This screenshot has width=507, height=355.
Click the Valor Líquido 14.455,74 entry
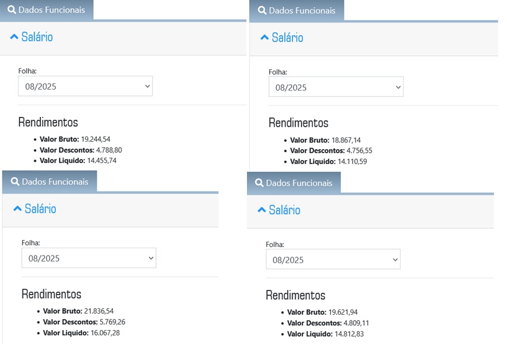(78, 161)
